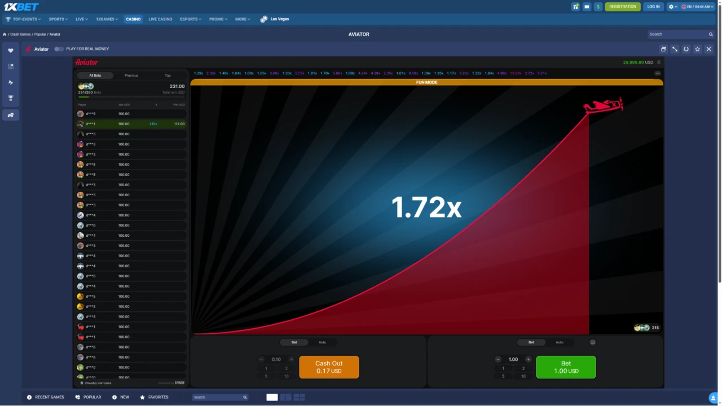
Task: Click the Registration button
Action: (x=623, y=7)
